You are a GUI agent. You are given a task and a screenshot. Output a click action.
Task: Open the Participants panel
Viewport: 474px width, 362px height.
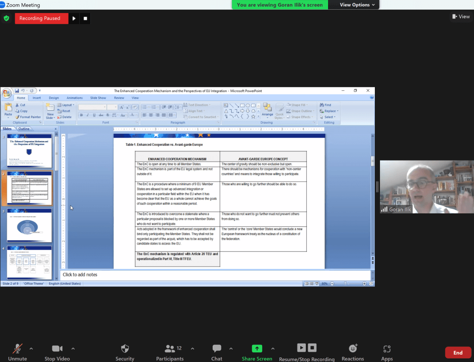coord(170,349)
